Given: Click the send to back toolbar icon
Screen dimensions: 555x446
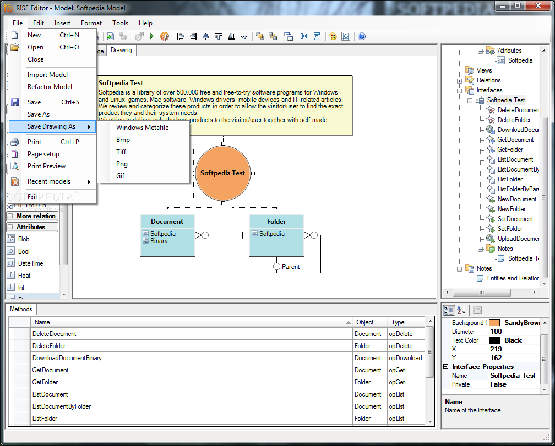Looking at the screenshot, I should pos(273,36).
